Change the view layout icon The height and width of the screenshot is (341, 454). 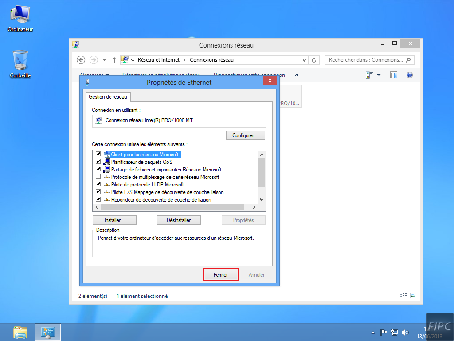[369, 75]
